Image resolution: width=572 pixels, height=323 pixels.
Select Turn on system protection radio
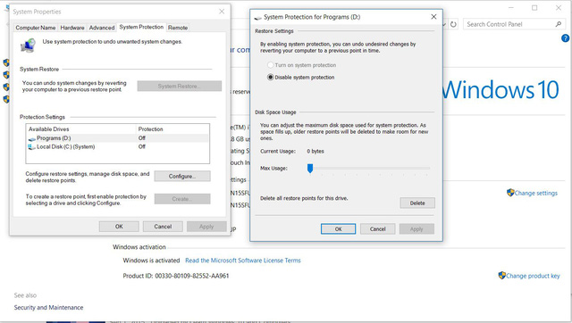pos(270,65)
